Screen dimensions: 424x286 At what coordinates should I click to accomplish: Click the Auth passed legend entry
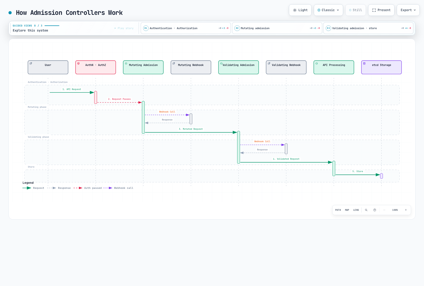tap(88, 188)
